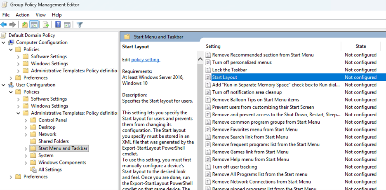
Task: Collapse the User Configuration node
Action: coord(3,85)
